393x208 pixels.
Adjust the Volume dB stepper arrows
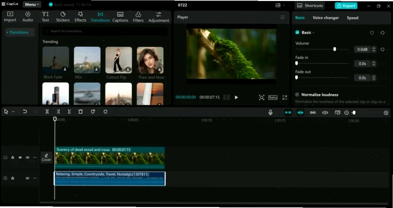374,49
